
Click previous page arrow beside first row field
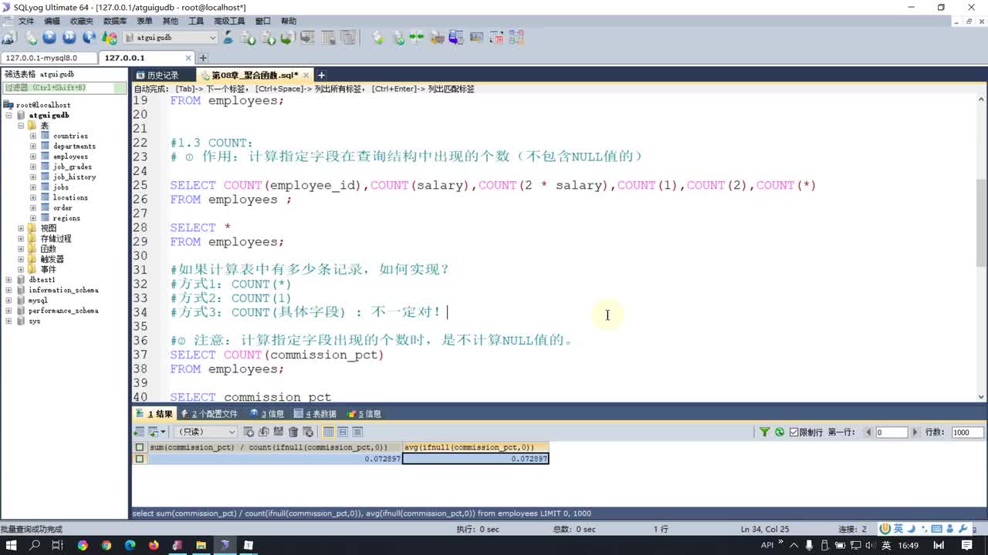pyautogui.click(x=868, y=432)
